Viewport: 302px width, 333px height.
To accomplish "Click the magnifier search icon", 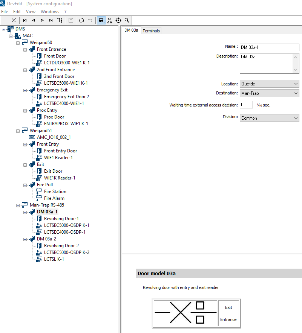I will pyautogui.click(x=127, y=20).
